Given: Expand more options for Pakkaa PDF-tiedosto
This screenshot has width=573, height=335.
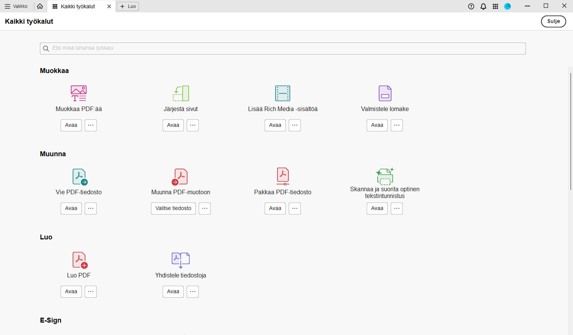Looking at the screenshot, I should pyautogui.click(x=295, y=209).
